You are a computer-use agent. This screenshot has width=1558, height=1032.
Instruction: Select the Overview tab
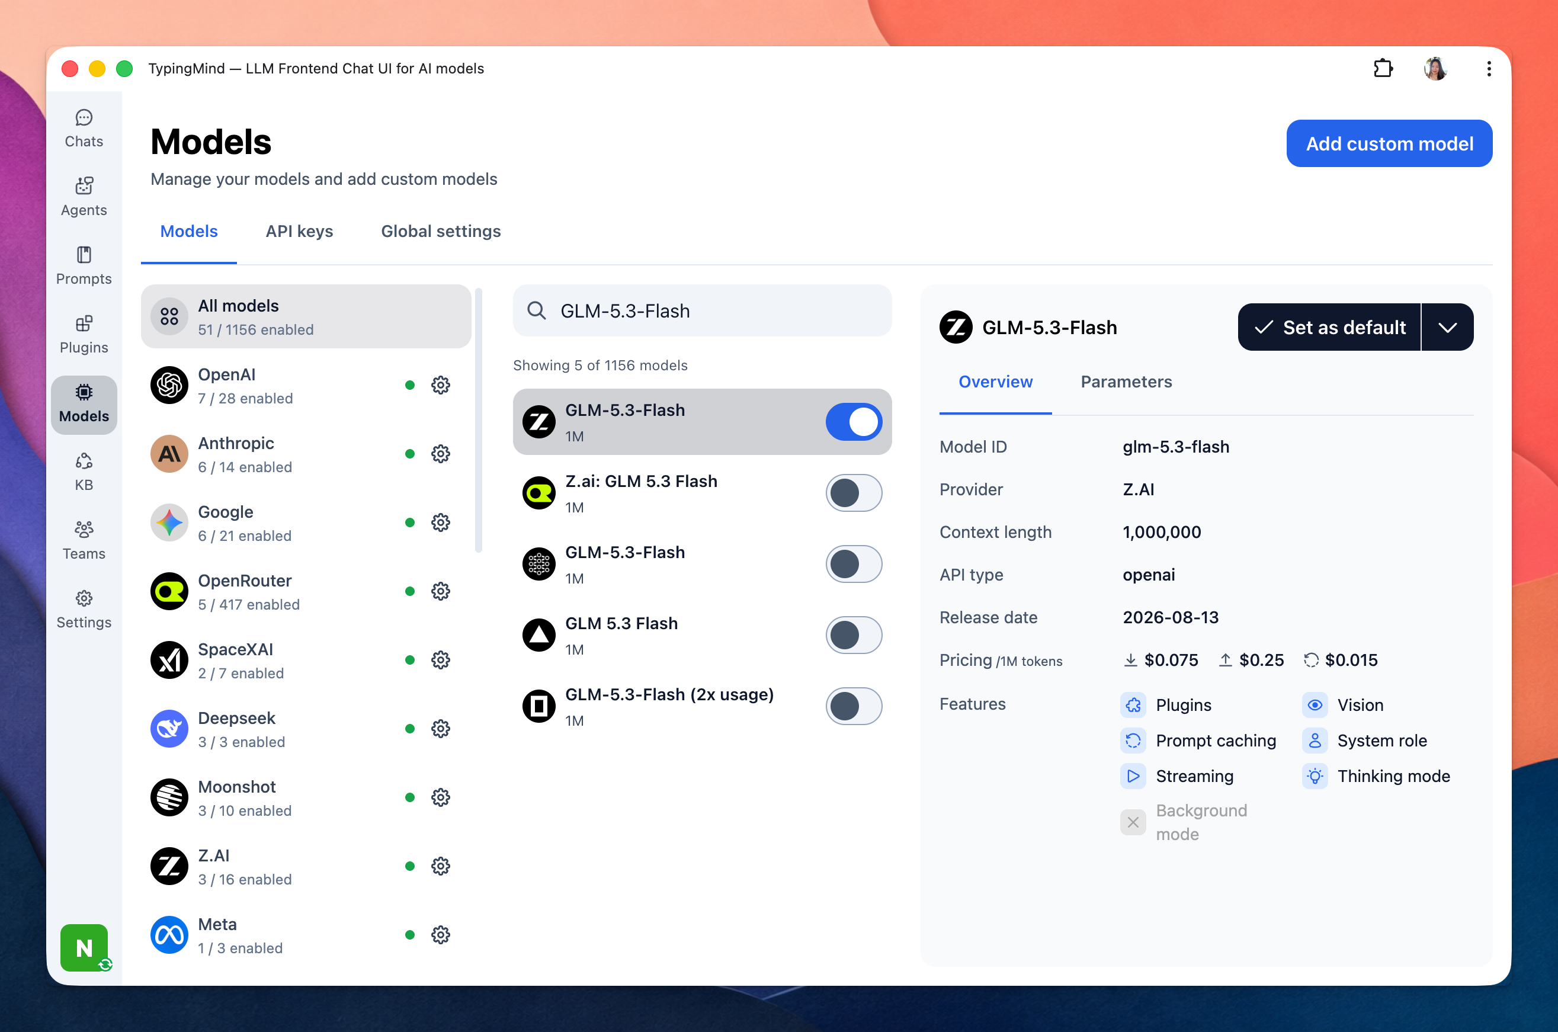click(995, 382)
